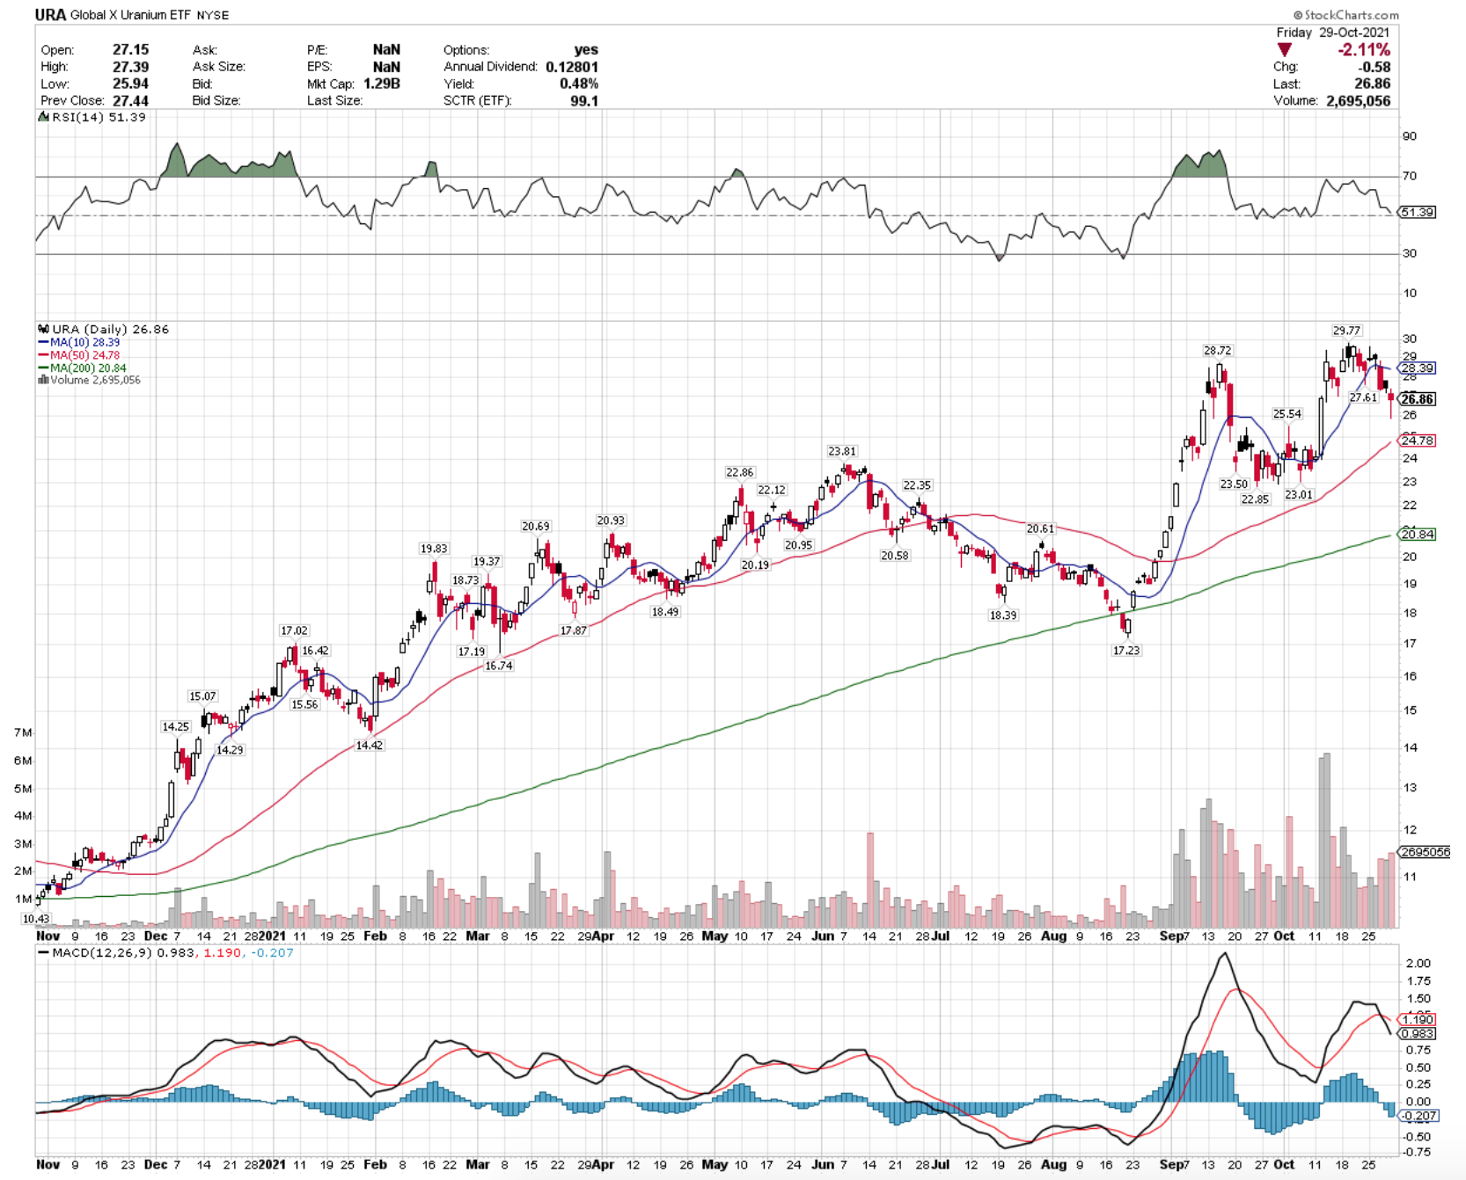Screen dimensions: 1466x1180
Task: Click the 22.86 May high label
Action: click(740, 472)
